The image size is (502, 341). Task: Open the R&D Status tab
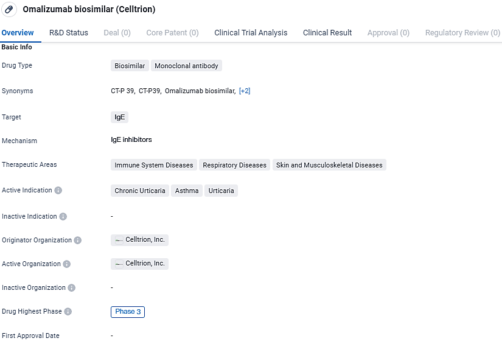[x=69, y=33]
